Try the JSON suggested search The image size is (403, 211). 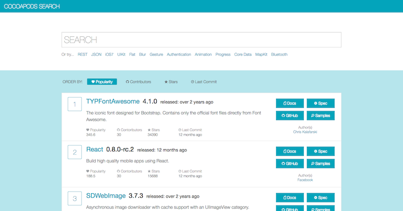pyautogui.click(x=96, y=54)
